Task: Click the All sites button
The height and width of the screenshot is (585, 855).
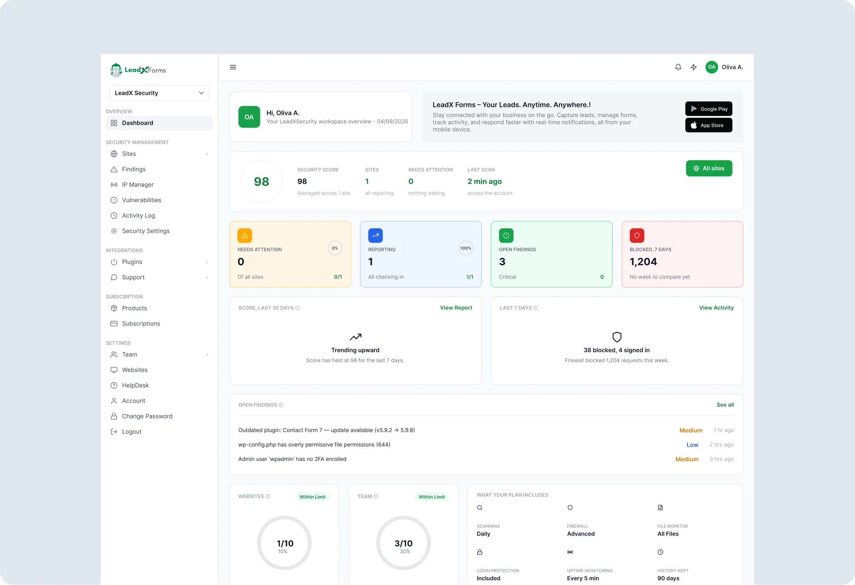Action: coord(709,168)
